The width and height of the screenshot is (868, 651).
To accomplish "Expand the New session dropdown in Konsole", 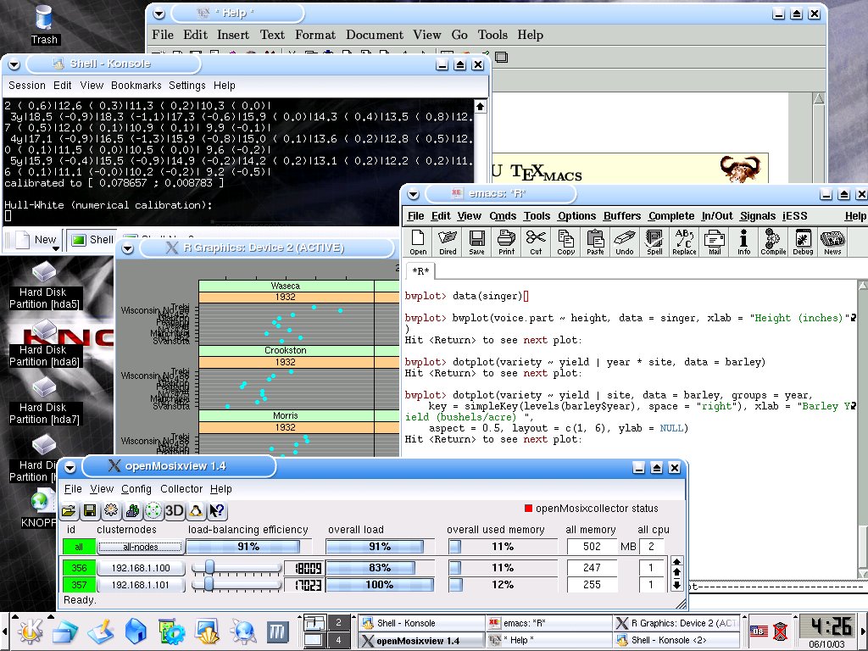I will pyautogui.click(x=56, y=248).
